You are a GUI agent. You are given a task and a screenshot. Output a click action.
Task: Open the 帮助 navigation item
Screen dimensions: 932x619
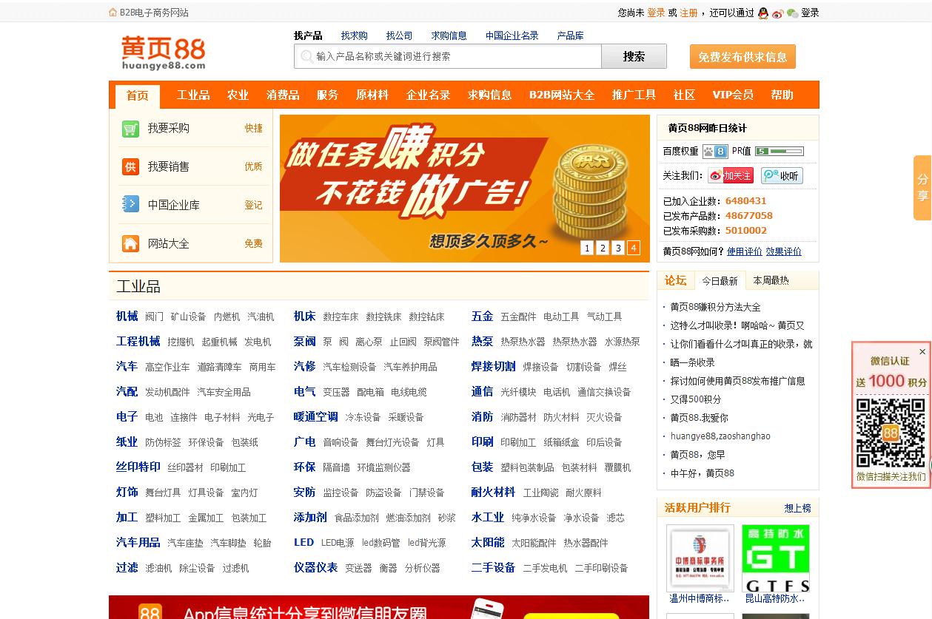pos(782,95)
